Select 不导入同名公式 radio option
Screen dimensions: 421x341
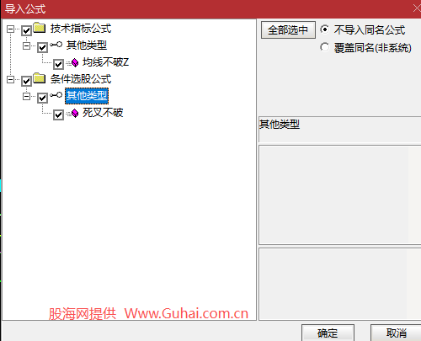325,29
